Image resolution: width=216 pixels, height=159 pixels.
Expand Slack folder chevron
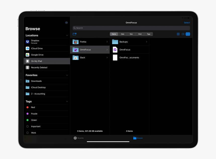pyautogui.click(x=107, y=58)
